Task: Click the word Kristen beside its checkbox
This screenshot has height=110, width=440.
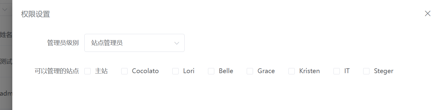Action: (x=309, y=71)
